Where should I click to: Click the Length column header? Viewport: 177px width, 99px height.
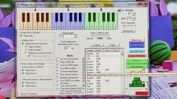(90, 50)
